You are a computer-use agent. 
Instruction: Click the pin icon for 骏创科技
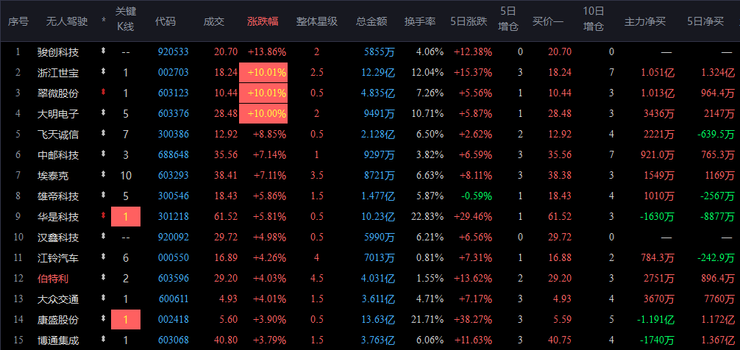point(104,51)
